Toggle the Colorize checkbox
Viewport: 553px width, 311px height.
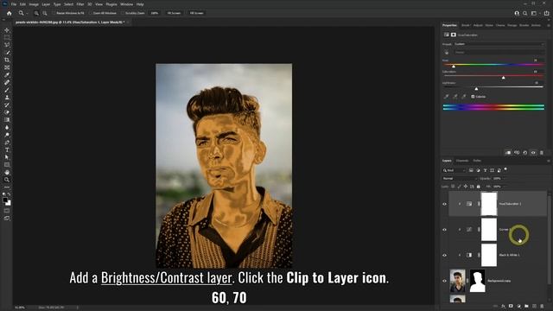tap(473, 97)
